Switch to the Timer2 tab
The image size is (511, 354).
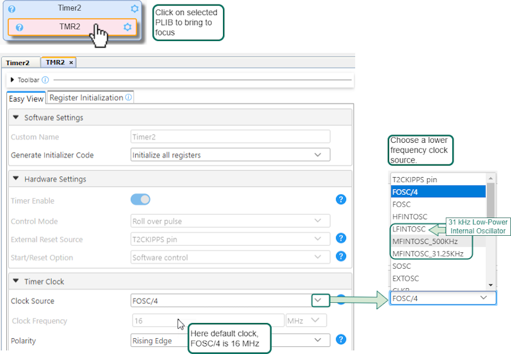click(18, 63)
